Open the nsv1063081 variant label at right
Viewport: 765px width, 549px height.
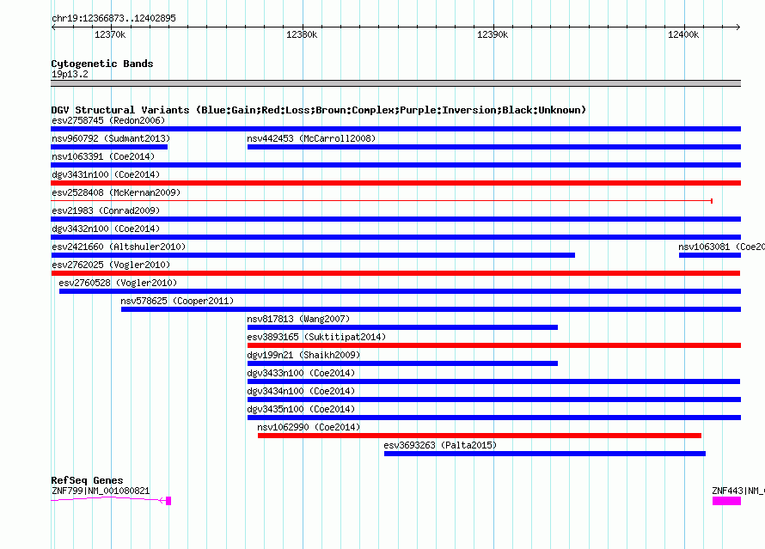(721, 247)
